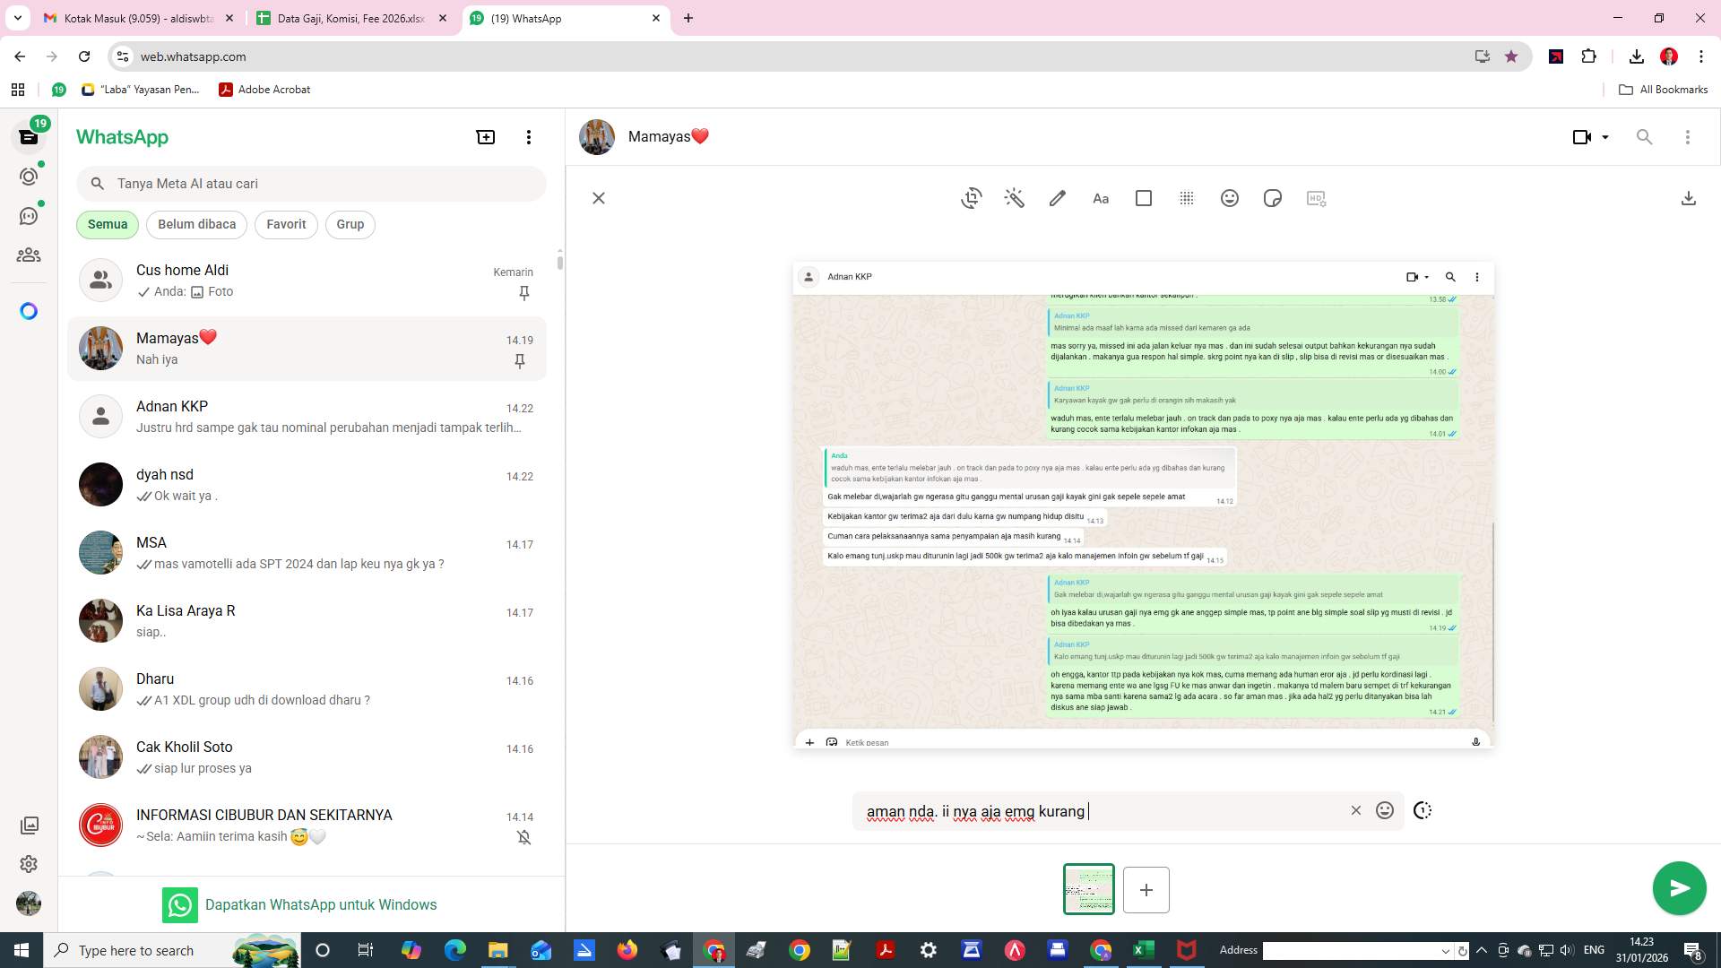Open the Status panel in the sidebar

pyautogui.click(x=29, y=177)
